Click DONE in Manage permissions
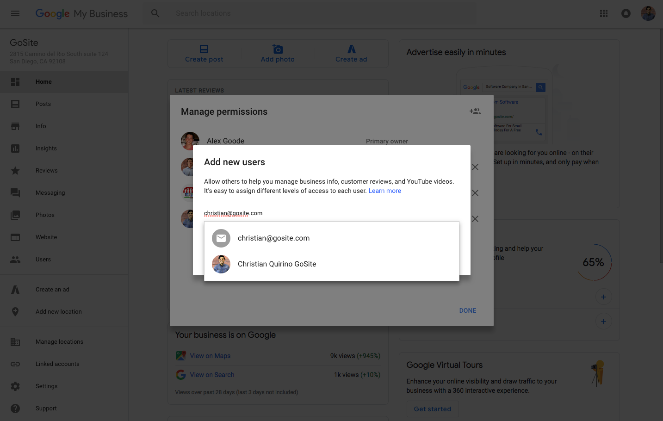The width and height of the screenshot is (663, 421). [x=468, y=310]
